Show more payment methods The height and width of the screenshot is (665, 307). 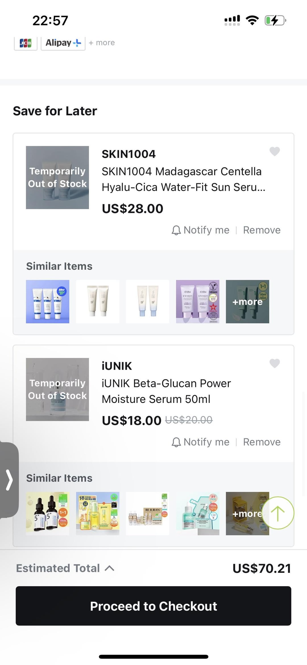click(x=102, y=43)
